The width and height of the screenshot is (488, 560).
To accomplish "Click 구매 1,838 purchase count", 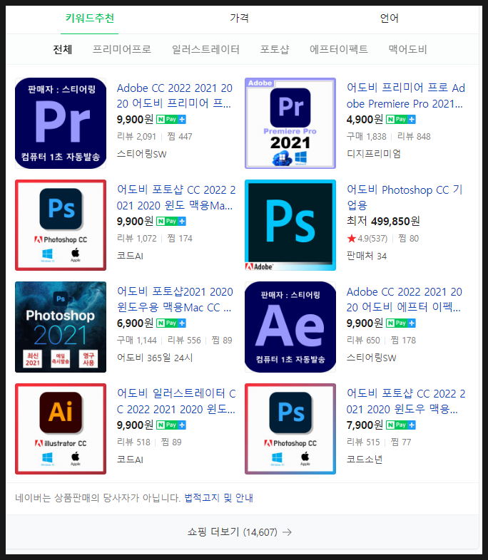I will (x=367, y=136).
